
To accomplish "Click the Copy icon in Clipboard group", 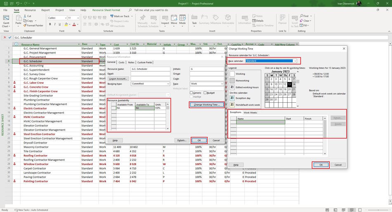I will tap(25, 21).
